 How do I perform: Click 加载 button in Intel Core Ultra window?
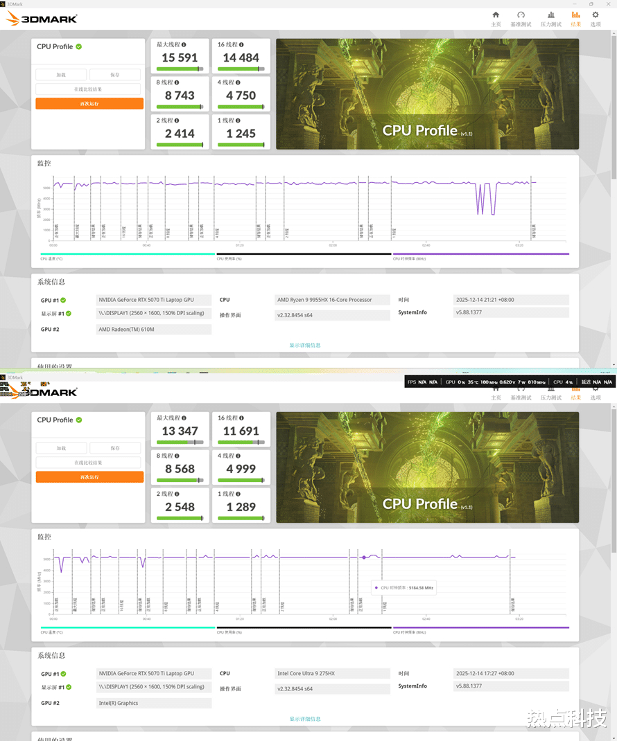tap(61, 448)
